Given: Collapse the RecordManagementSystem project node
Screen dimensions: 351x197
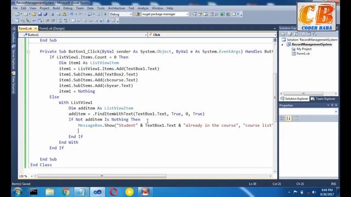Looking at the screenshot, I should [282, 44].
